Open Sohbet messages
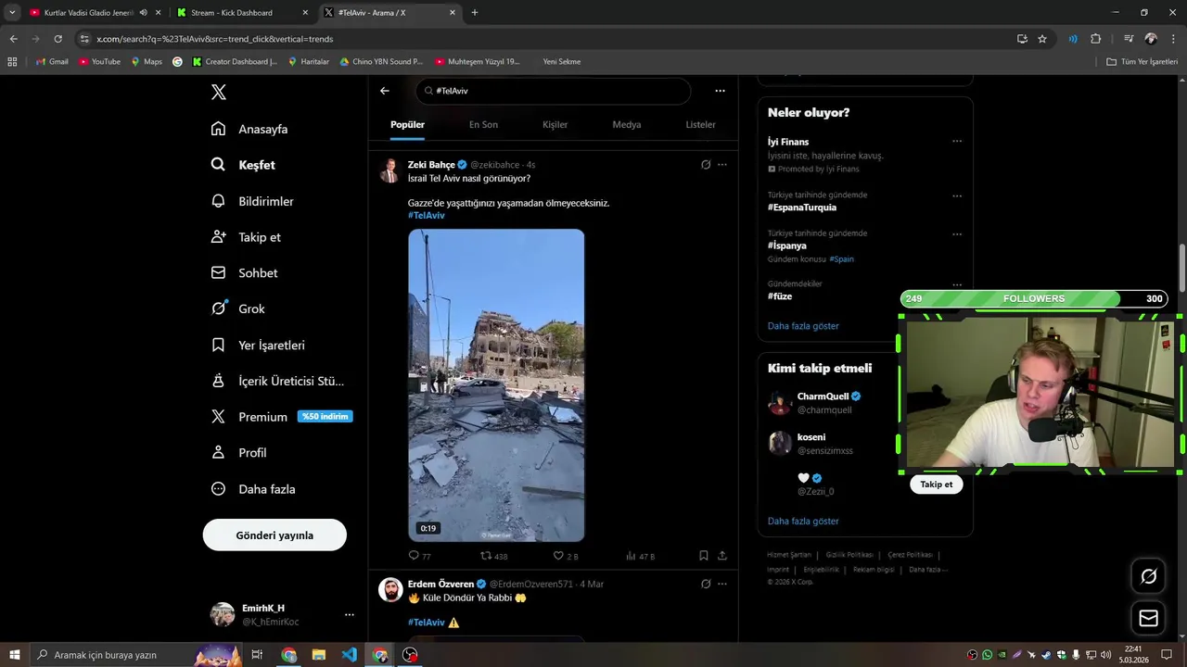The width and height of the screenshot is (1187, 667). [x=244, y=273]
